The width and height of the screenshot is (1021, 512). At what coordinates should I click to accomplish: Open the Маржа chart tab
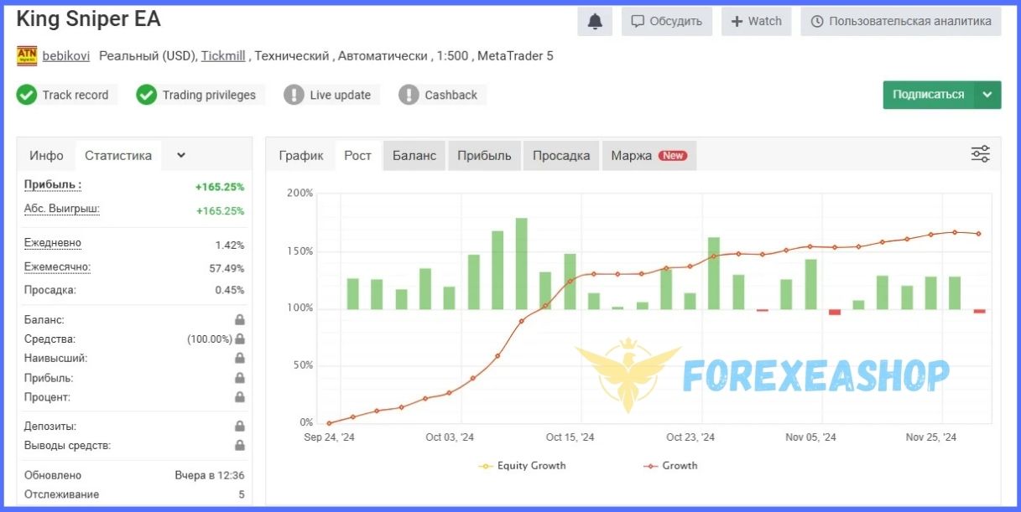click(x=649, y=156)
